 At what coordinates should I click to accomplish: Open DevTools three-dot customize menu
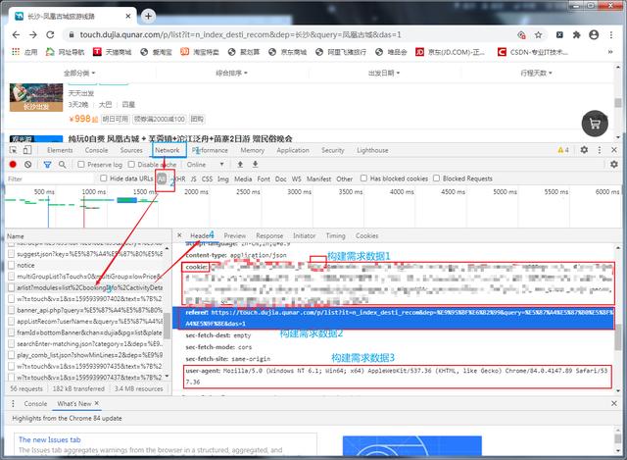(x=599, y=150)
